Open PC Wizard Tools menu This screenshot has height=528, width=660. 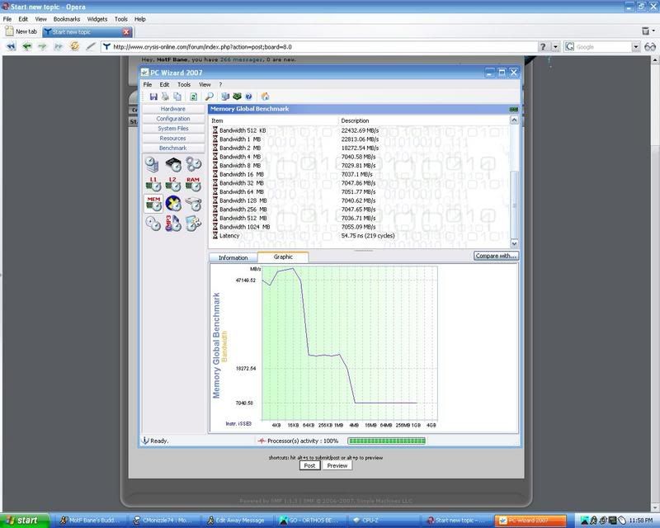[184, 84]
